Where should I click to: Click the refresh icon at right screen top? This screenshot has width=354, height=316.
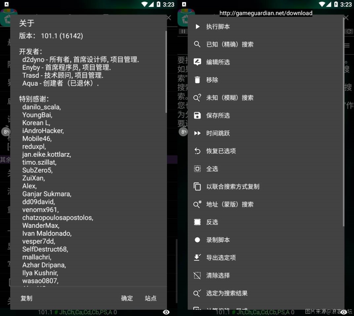(x=349, y=31)
